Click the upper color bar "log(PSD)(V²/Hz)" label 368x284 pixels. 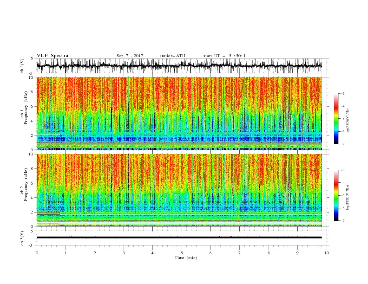(x=348, y=121)
